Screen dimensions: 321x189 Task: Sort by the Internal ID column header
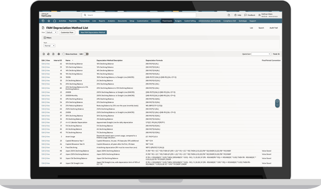click(x=58, y=60)
